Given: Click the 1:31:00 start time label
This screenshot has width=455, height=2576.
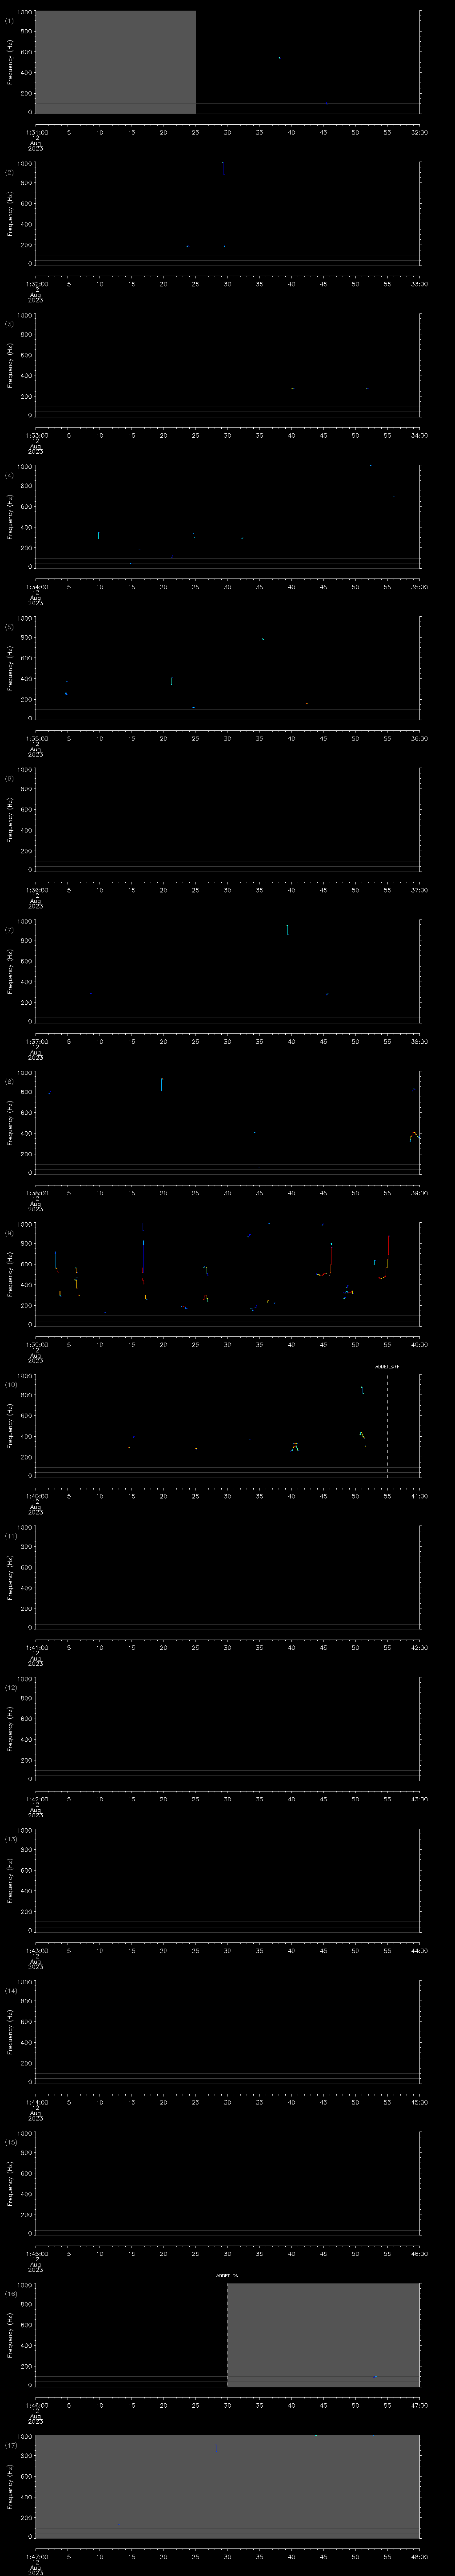Looking at the screenshot, I should (x=36, y=131).
